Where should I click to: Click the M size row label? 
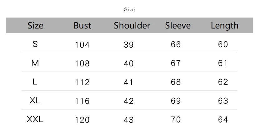(x=35, y=63)
